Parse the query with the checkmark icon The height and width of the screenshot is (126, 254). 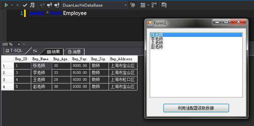(x=25, y=5)
